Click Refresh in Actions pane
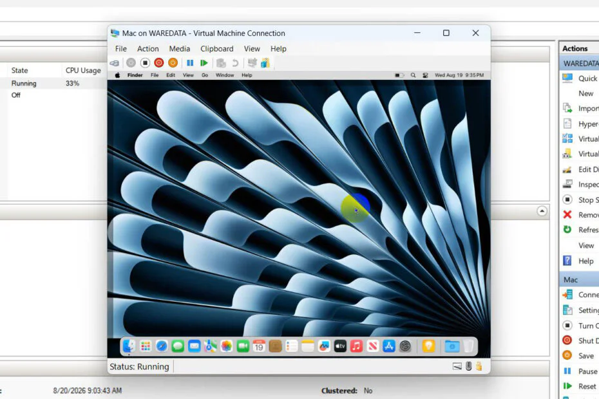 pyautogui.click(x=581, y=230)
